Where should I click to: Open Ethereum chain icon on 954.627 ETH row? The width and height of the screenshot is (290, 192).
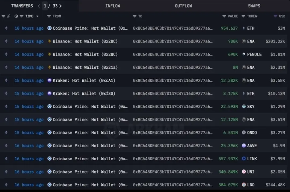tap(6, 28)
